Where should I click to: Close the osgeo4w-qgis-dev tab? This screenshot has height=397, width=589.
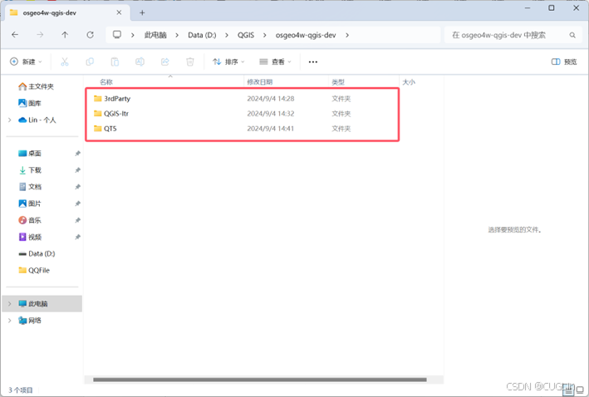tap(119, 12)
